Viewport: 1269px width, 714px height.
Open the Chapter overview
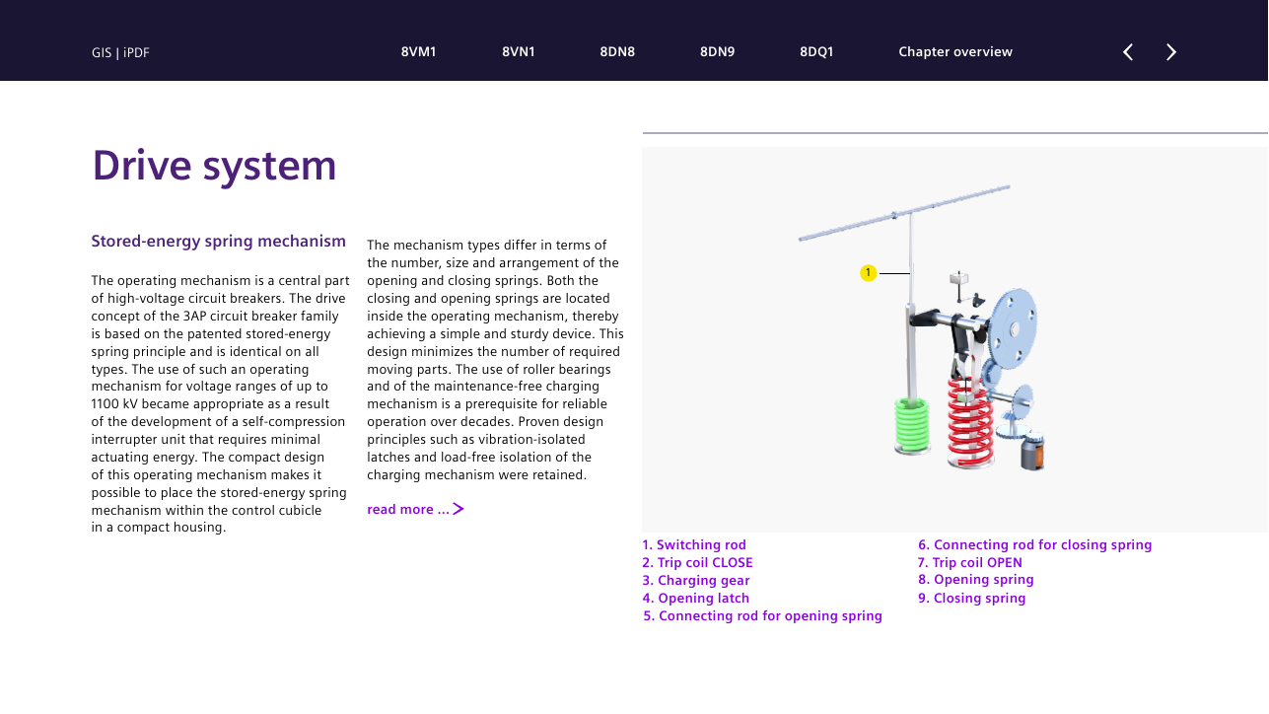click(x=955, y=52)
